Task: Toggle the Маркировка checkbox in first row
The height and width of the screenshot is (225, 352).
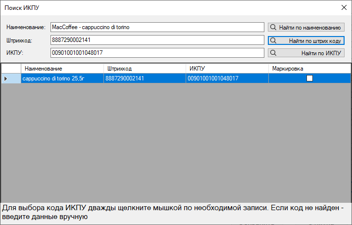Action: (x=309, y=78)
